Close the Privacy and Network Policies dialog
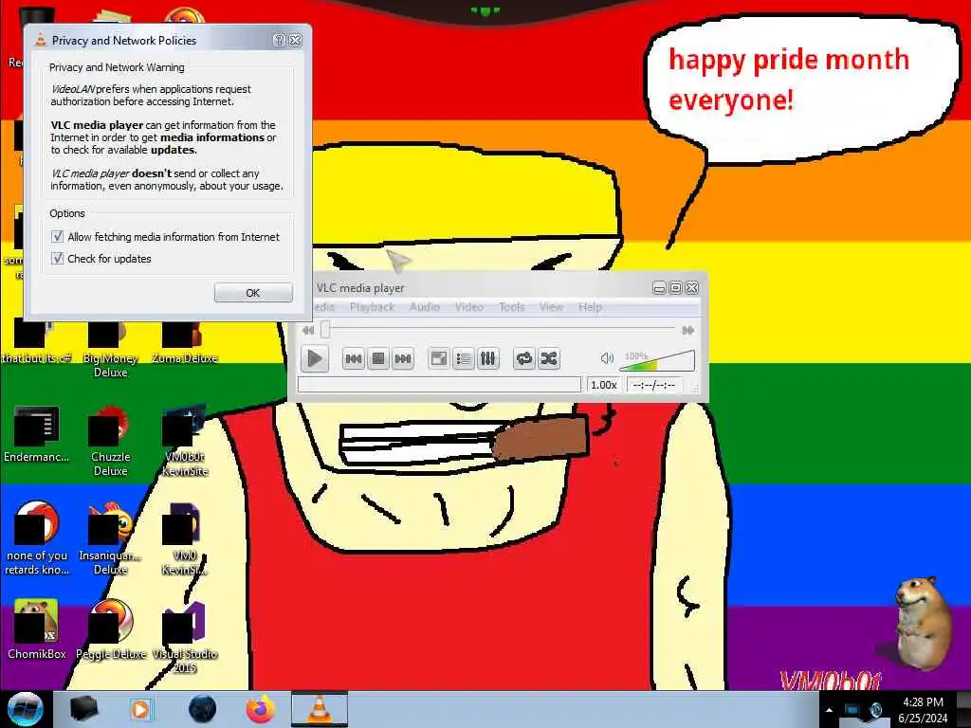This screenshot has height=728, width=971. (x=296, y=40)
